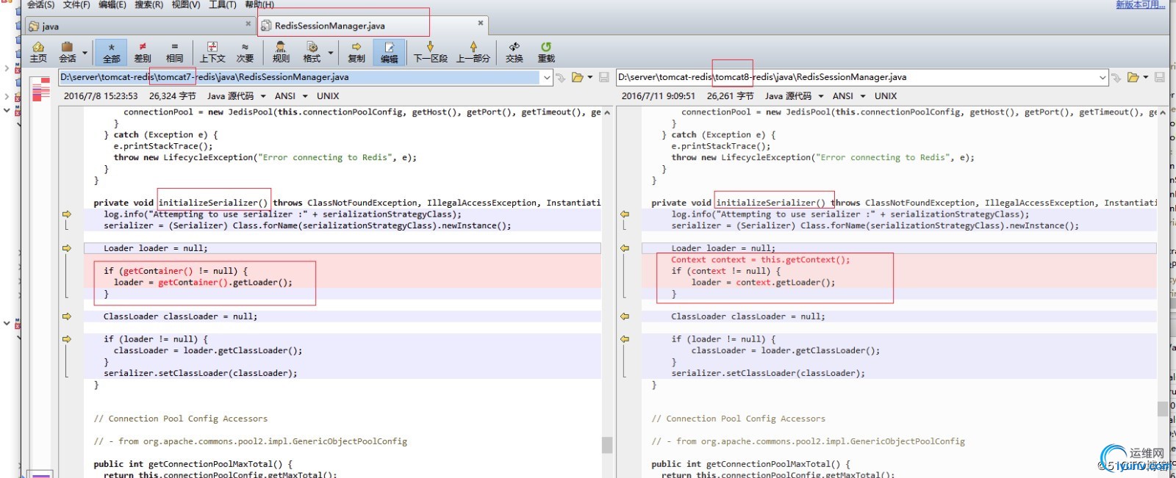The height and width of the screenshot is (478, 1176).
Task: Copy left log.info line to right via gutter arrow
Action: [67, 214]
